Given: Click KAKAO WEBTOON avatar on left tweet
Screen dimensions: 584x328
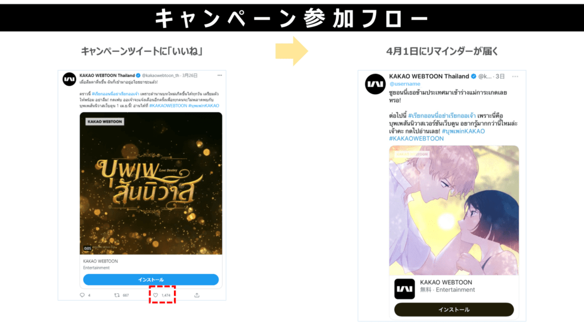Looking at the screenshot, I should (69, 79).
